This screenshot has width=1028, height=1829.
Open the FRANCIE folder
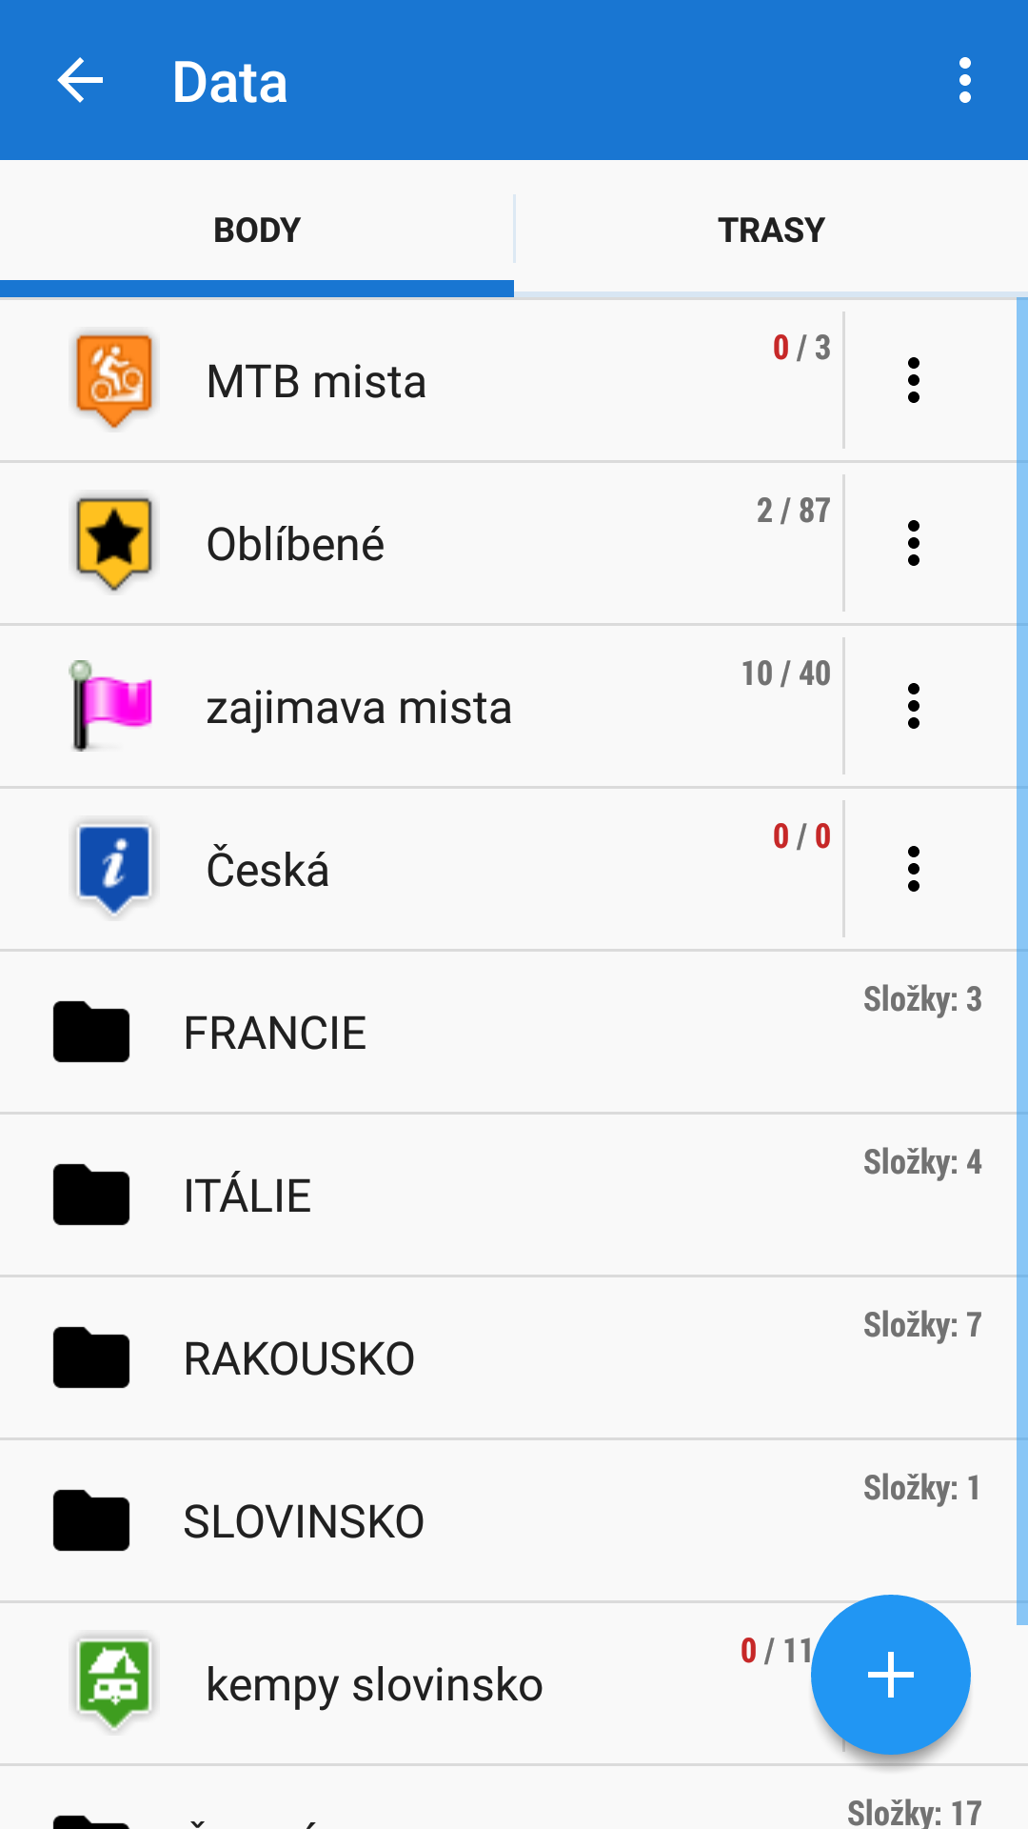point(274,1033)
